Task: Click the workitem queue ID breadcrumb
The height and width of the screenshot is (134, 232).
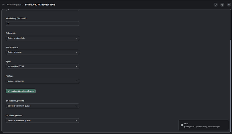Action: 40,5
